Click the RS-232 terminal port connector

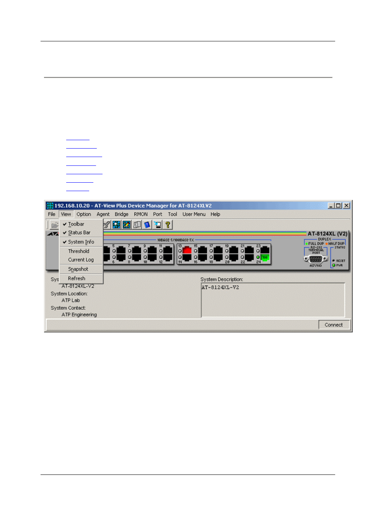tap(316, 259)
